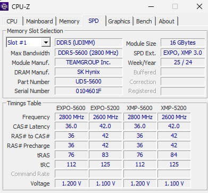Select EXPO-5600 voltage 1.200 V cell
Screen dimensions: 208x193
[71, 183]
